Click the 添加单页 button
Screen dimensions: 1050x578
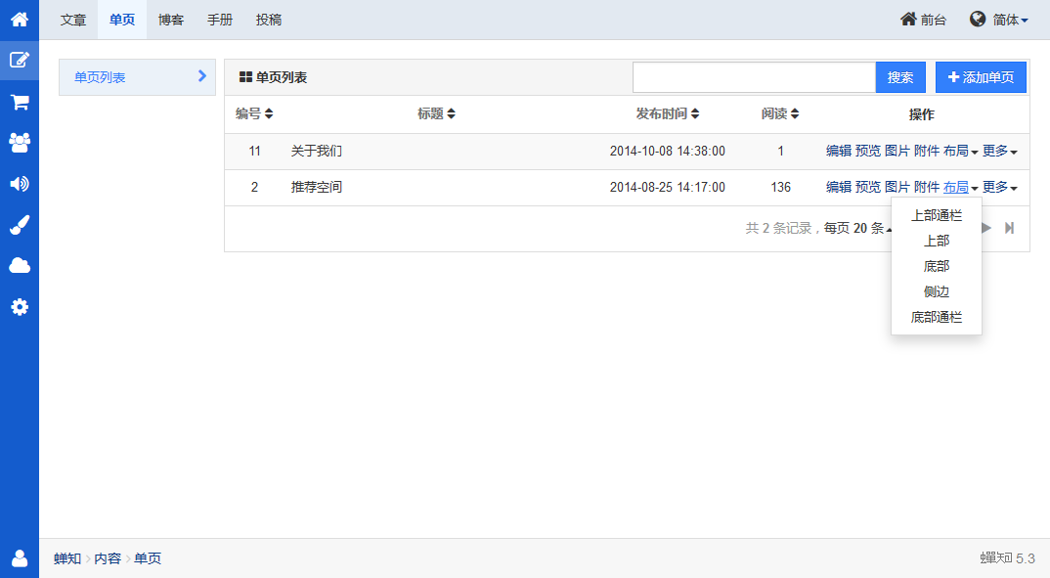coord(981,77)
